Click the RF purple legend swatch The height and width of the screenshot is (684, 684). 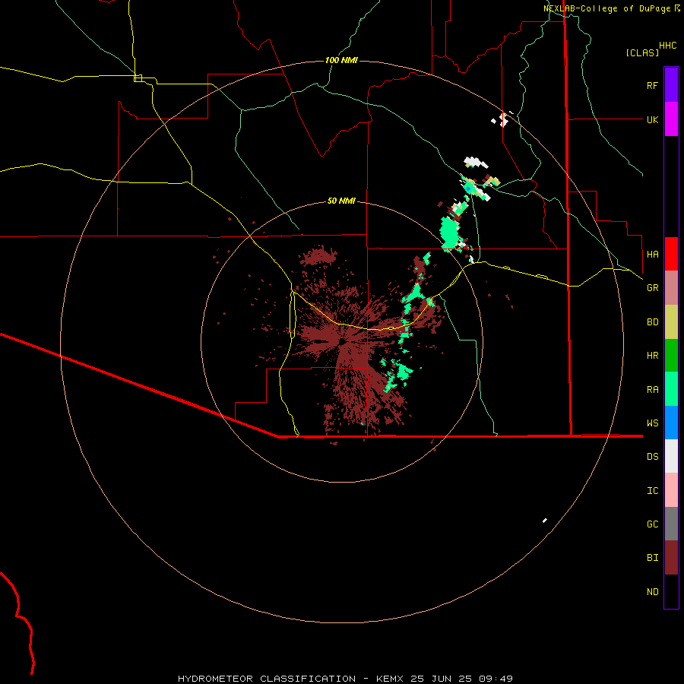pyautogui.click(x=671, y=85)
